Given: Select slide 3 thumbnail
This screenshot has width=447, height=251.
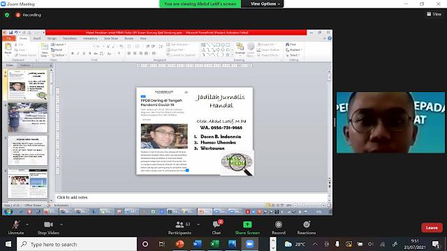Looking at the screenshot, I should [x=28, y=151].
